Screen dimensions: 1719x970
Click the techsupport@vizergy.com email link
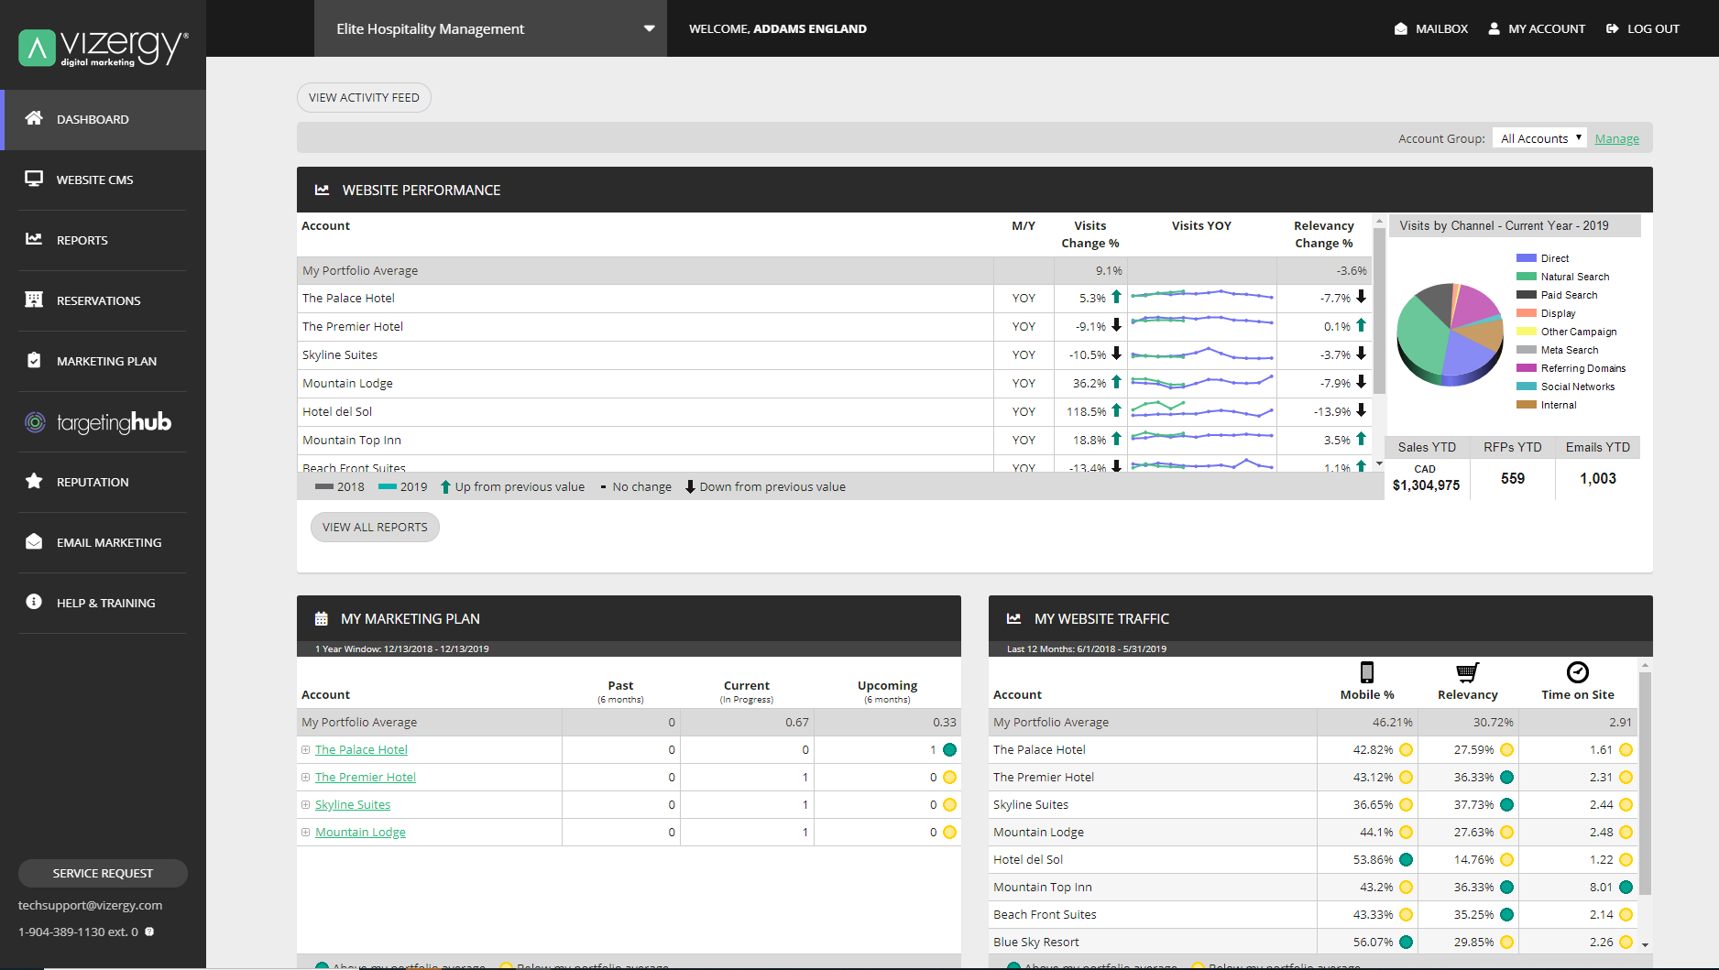[90, 905]
